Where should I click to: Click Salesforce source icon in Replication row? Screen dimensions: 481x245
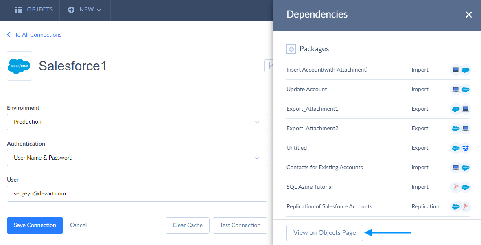pos(455,207)
